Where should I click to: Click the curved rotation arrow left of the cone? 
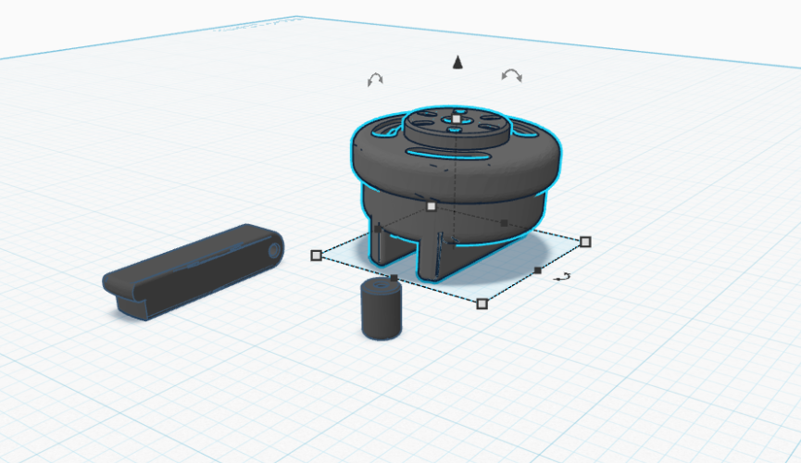(x=375, y=80)
